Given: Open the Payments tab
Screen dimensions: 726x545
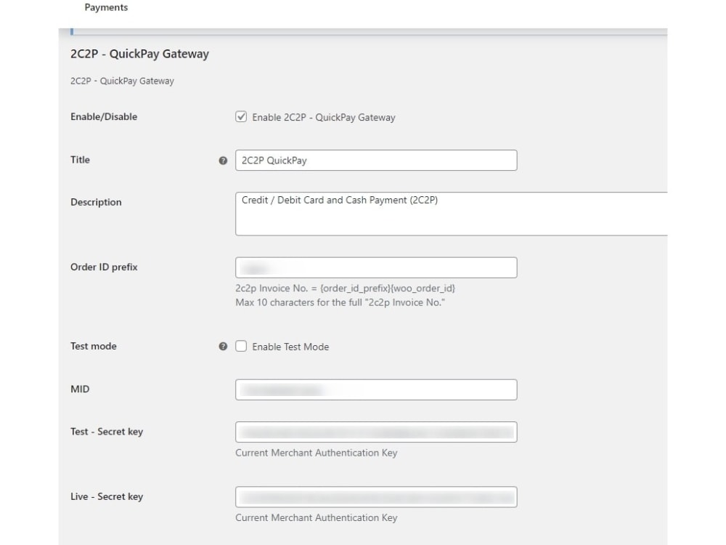Looking at the screenshot, I should pyautogui.click(x=106, y=7).
